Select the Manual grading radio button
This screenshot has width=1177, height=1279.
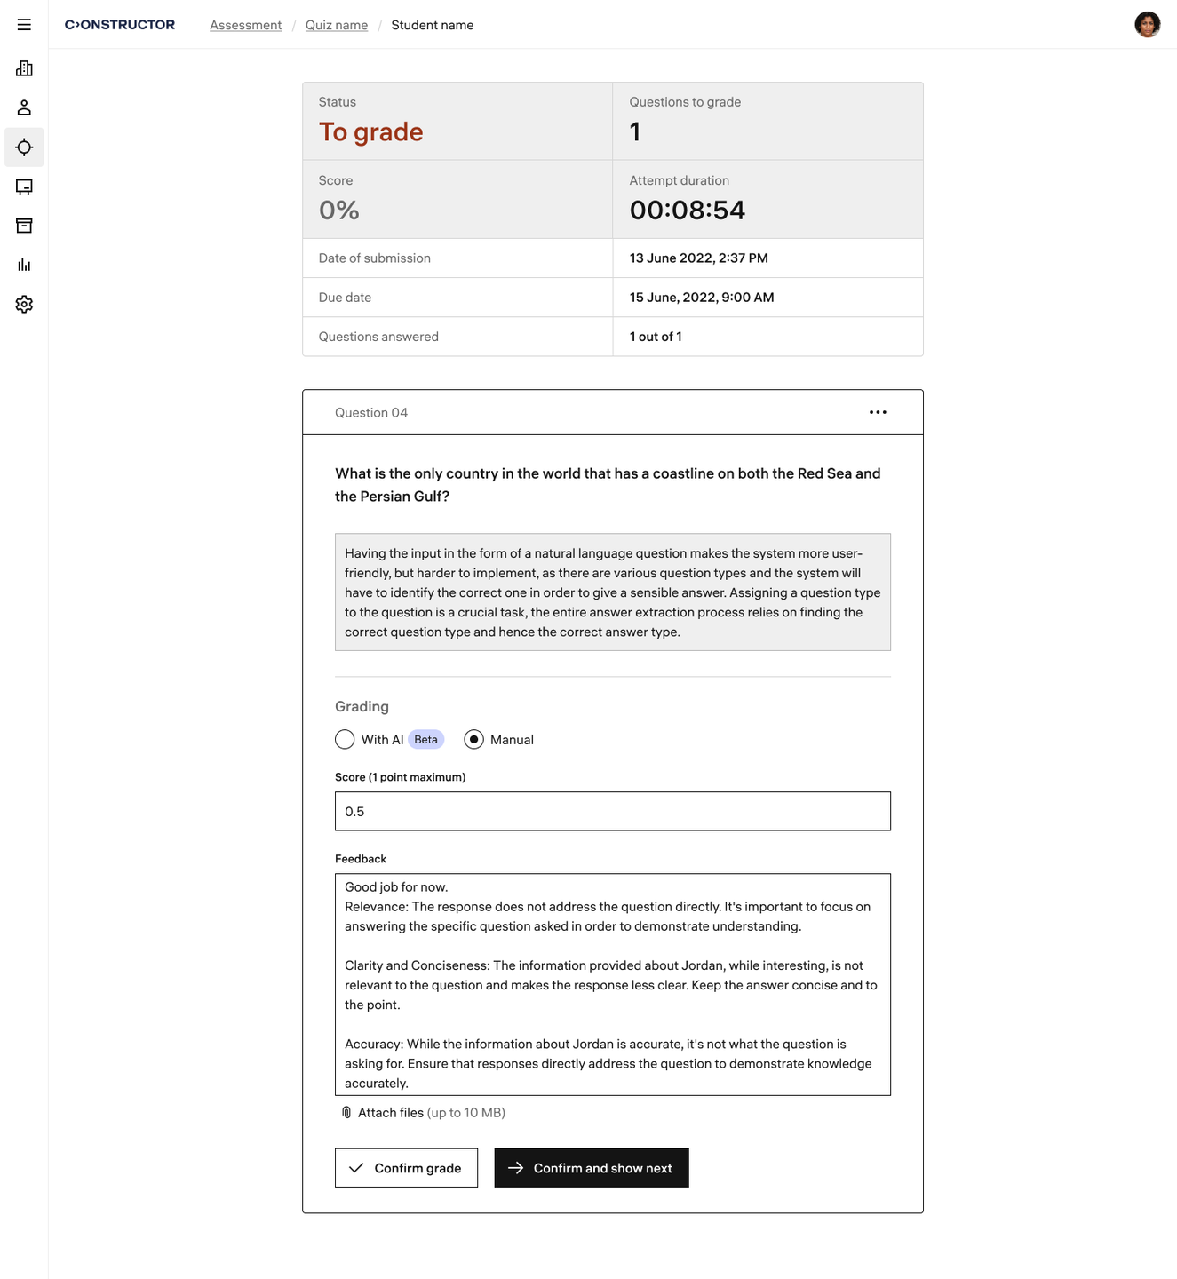pos(474,739)
